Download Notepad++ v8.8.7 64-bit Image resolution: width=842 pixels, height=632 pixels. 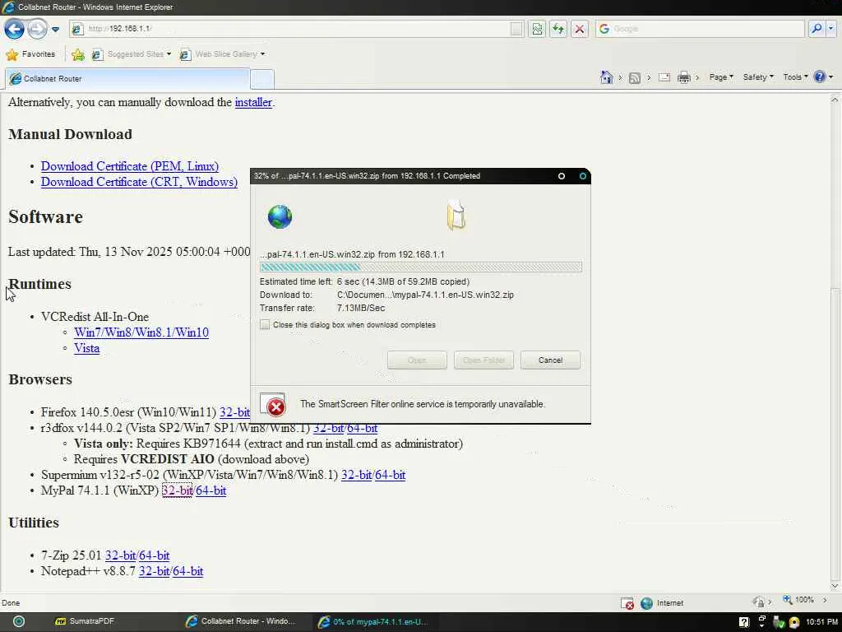click(x=188, y=571)
